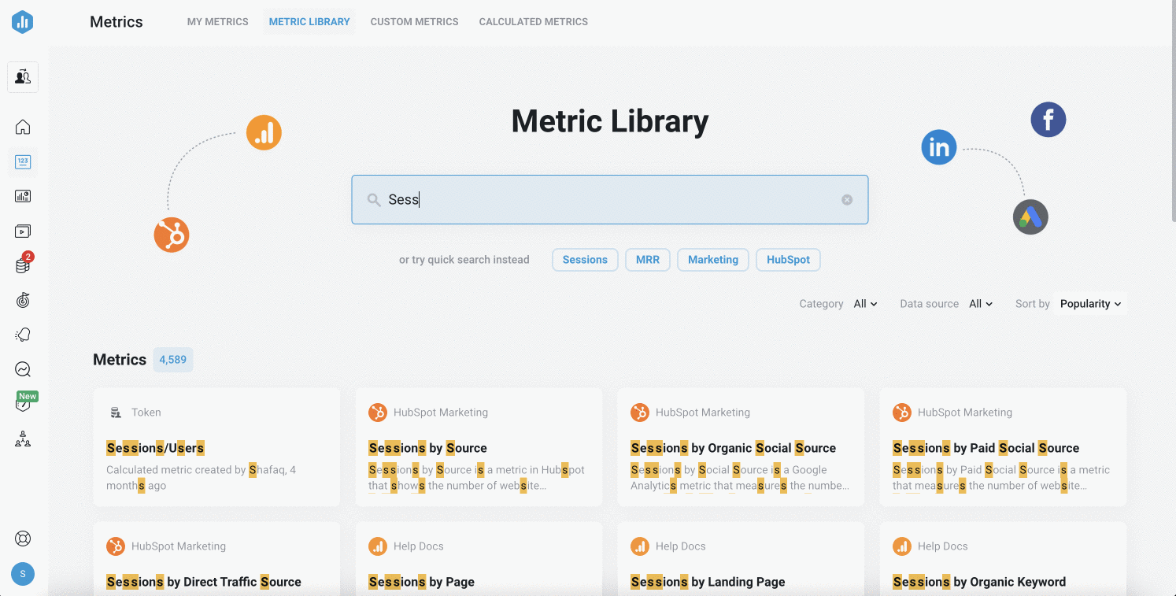Expand the Data source filter dropdown
Image resolution: width=1176 pixels, height=596 pixels.
pyautogui.click(x=980, y=304)
